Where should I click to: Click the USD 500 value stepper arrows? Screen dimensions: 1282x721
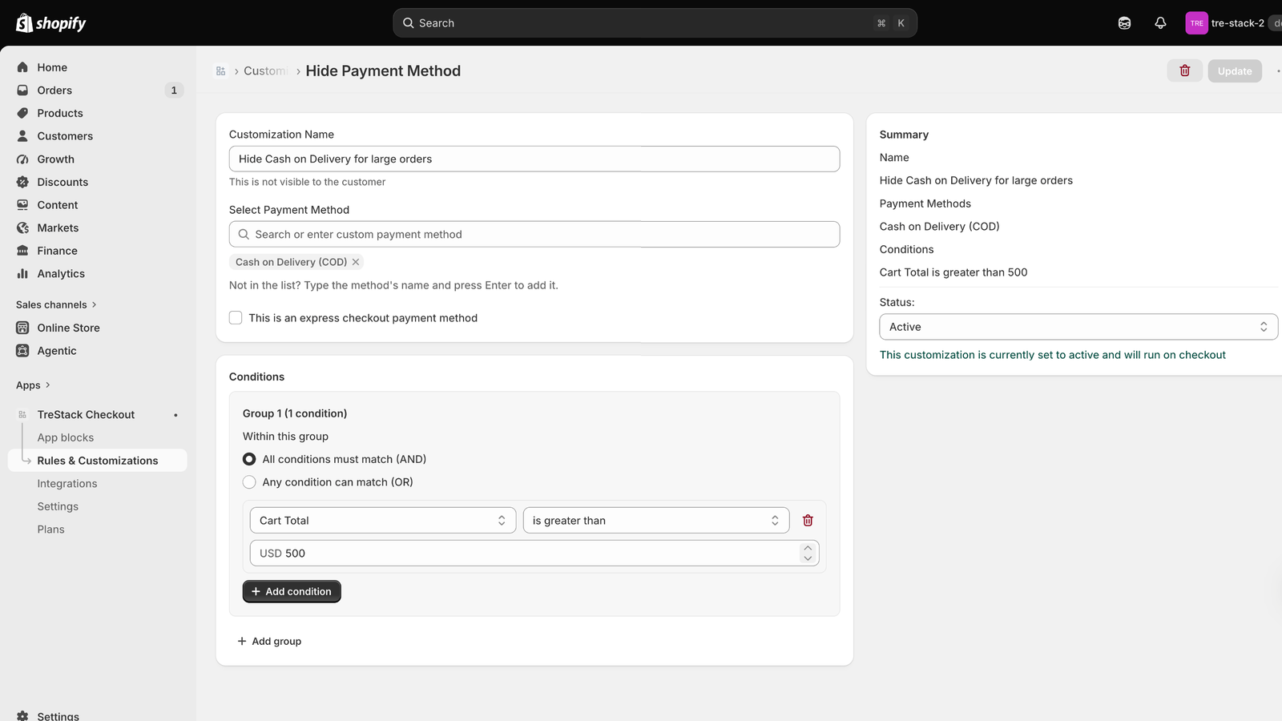pos(808,554)
